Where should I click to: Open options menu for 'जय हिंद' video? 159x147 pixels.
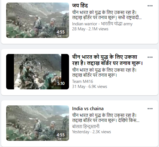point(150,6)
